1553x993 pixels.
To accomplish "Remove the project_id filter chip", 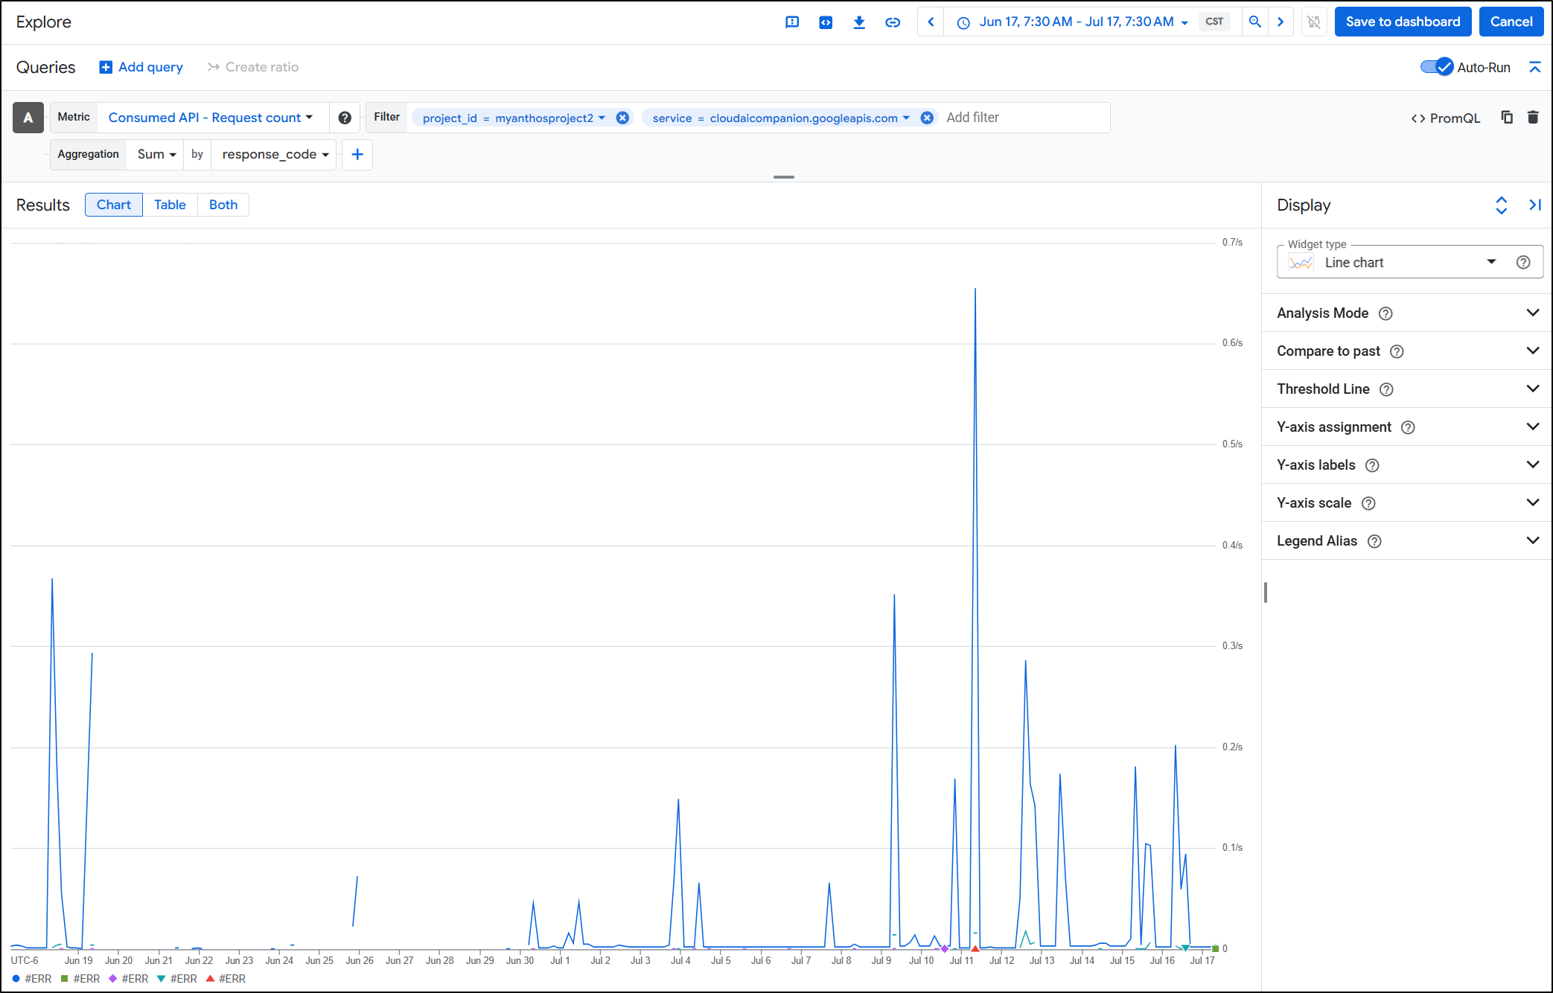I will (622, 118).
